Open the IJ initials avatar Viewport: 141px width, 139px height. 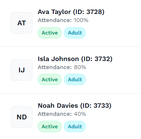[x=22, y=70]
